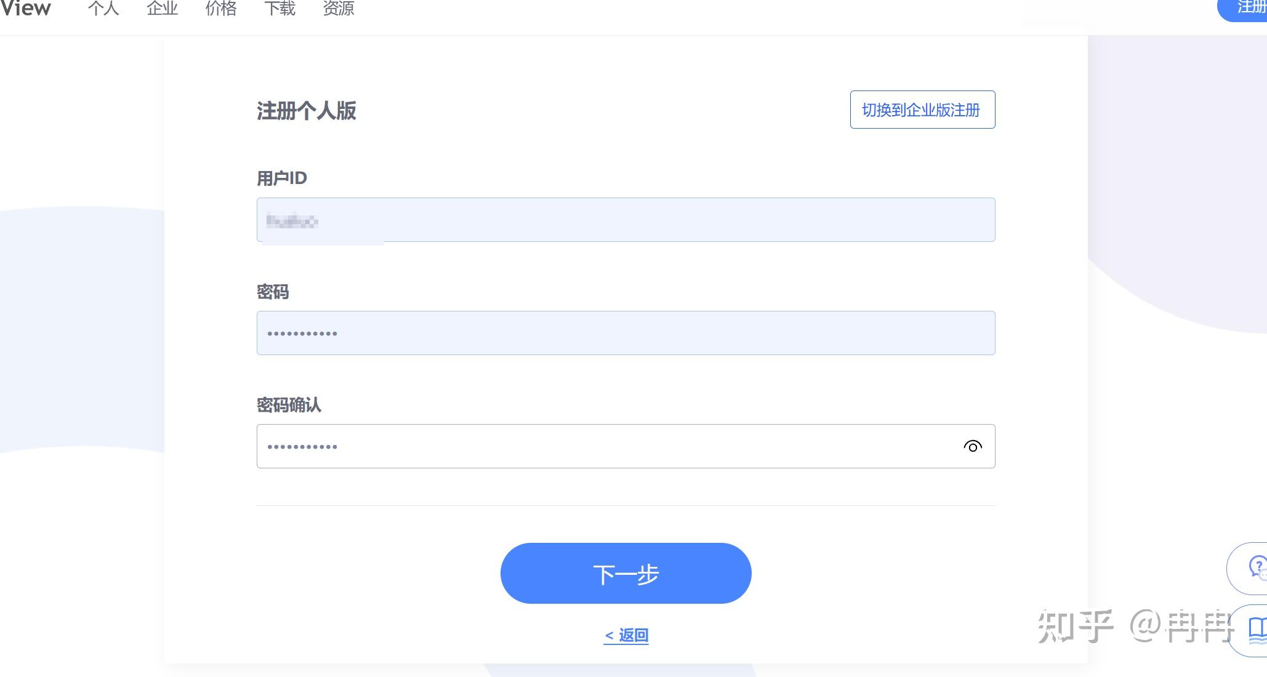
Task: Click the blurred username text in the user ID box
Action: click(x=292, y=221)
